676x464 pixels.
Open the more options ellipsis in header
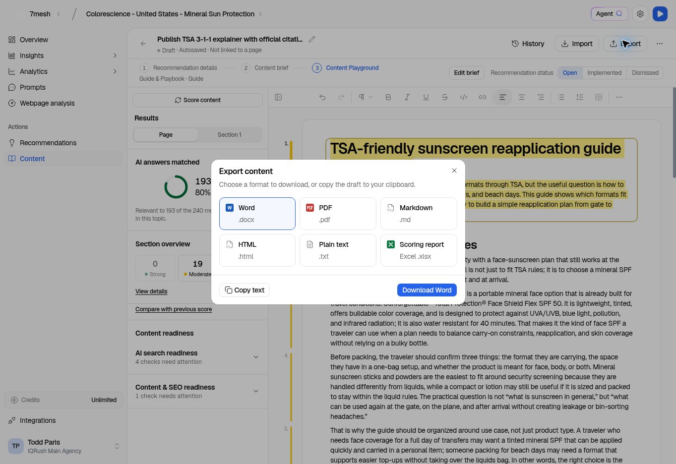(660, 44)
